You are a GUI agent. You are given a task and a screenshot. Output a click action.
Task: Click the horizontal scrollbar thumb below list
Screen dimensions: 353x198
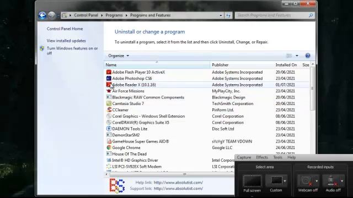[x=185, y=174]
